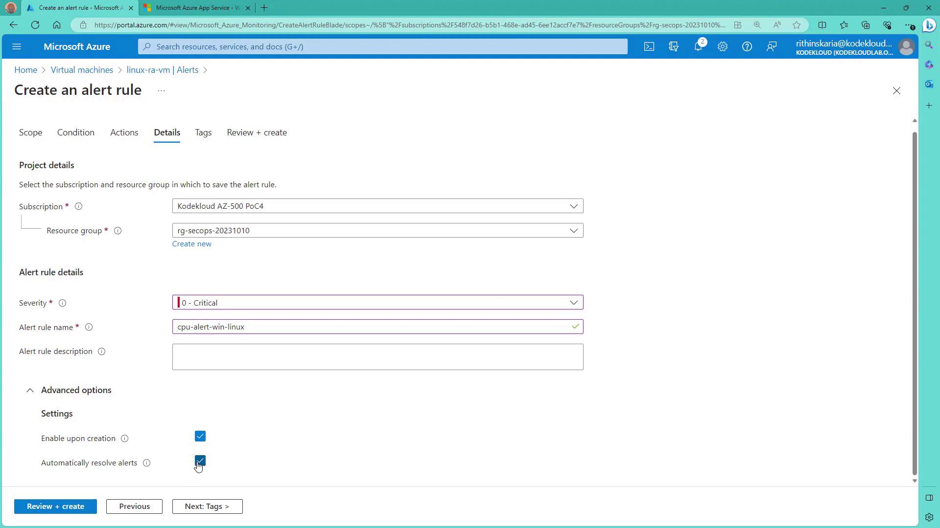Click info icon next to Severity
This screenshot has height=528, width=940.
[63, 303]
